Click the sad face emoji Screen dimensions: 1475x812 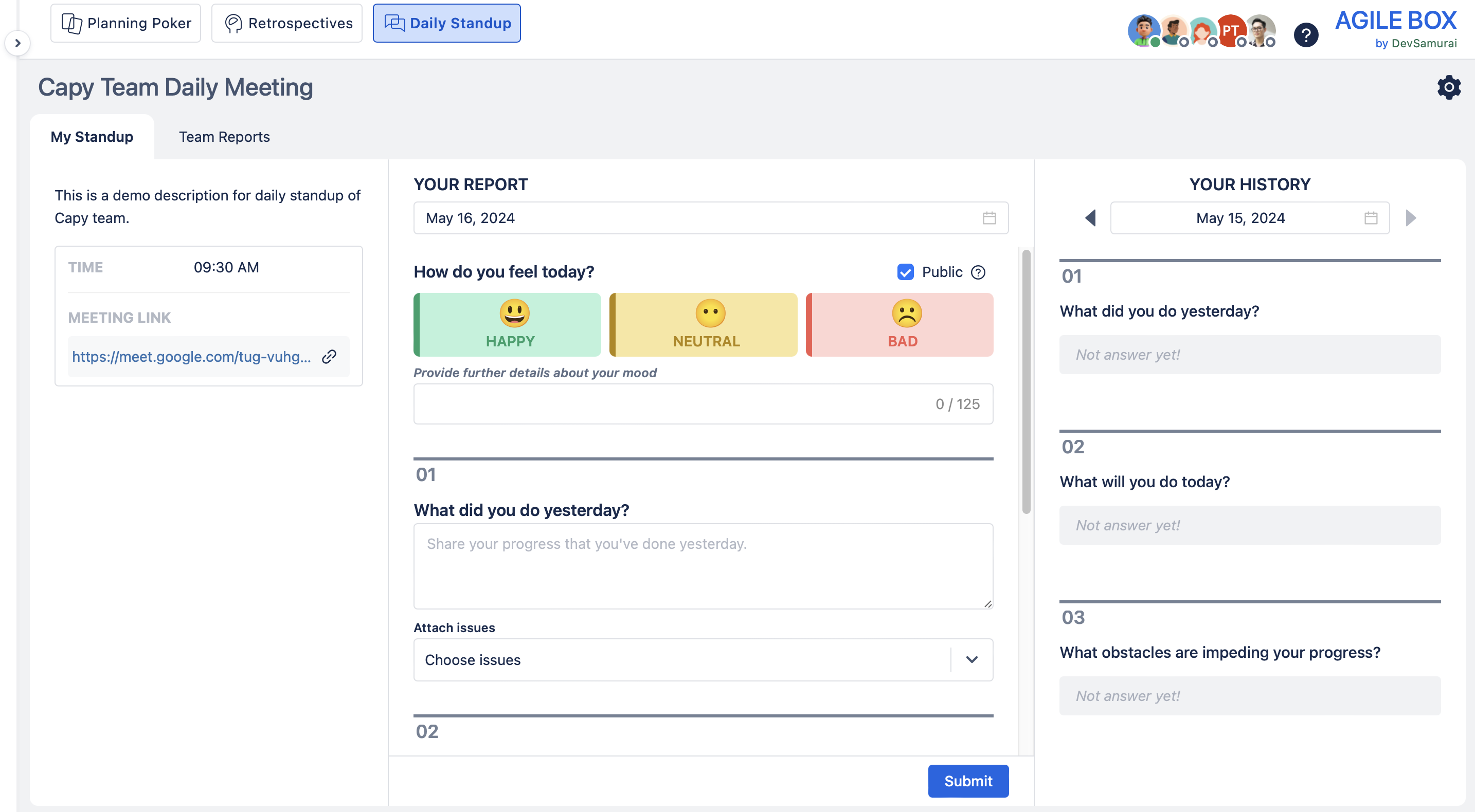(x=906, y=313)
